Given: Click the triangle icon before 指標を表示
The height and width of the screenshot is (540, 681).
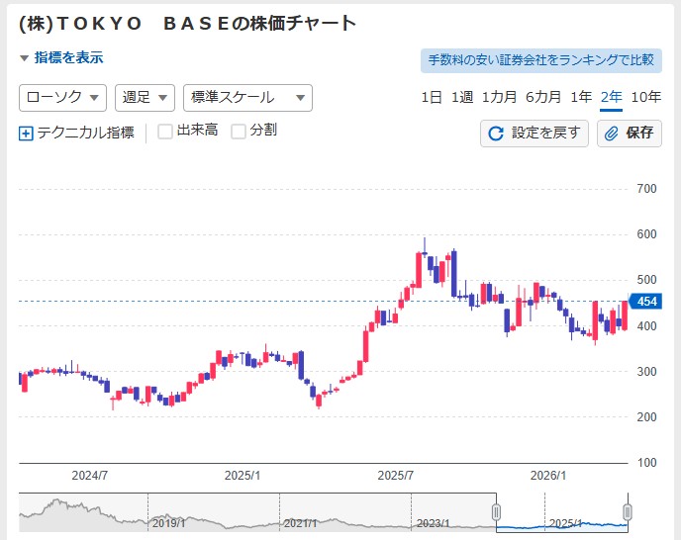Looking at the screenshot, I should pyautogui.click(x=25, y=58).
